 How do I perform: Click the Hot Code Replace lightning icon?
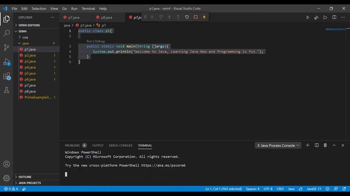(x=204, y=17)
